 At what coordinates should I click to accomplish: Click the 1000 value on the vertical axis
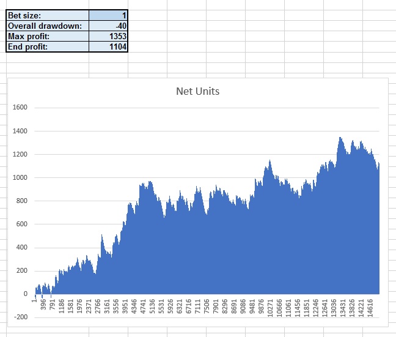(x=20, y=178)
